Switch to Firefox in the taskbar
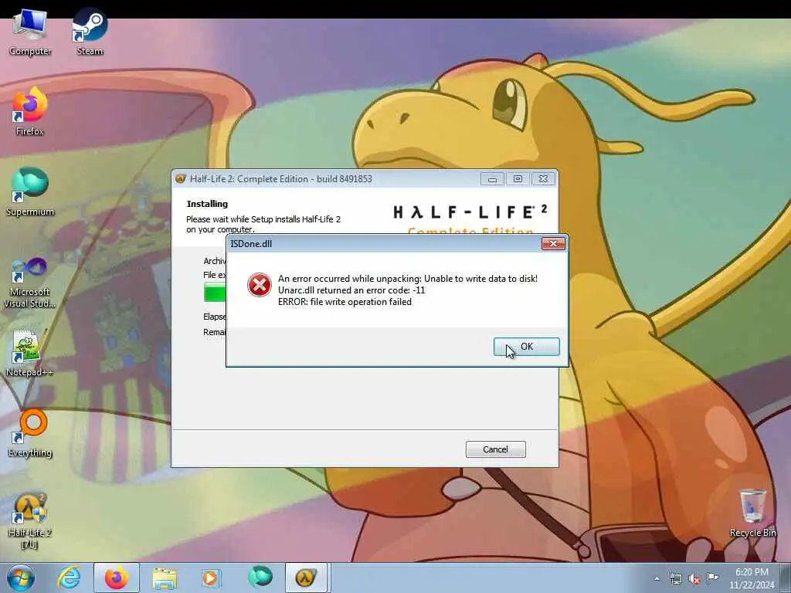The image size is (791, 593). (117, 578)
